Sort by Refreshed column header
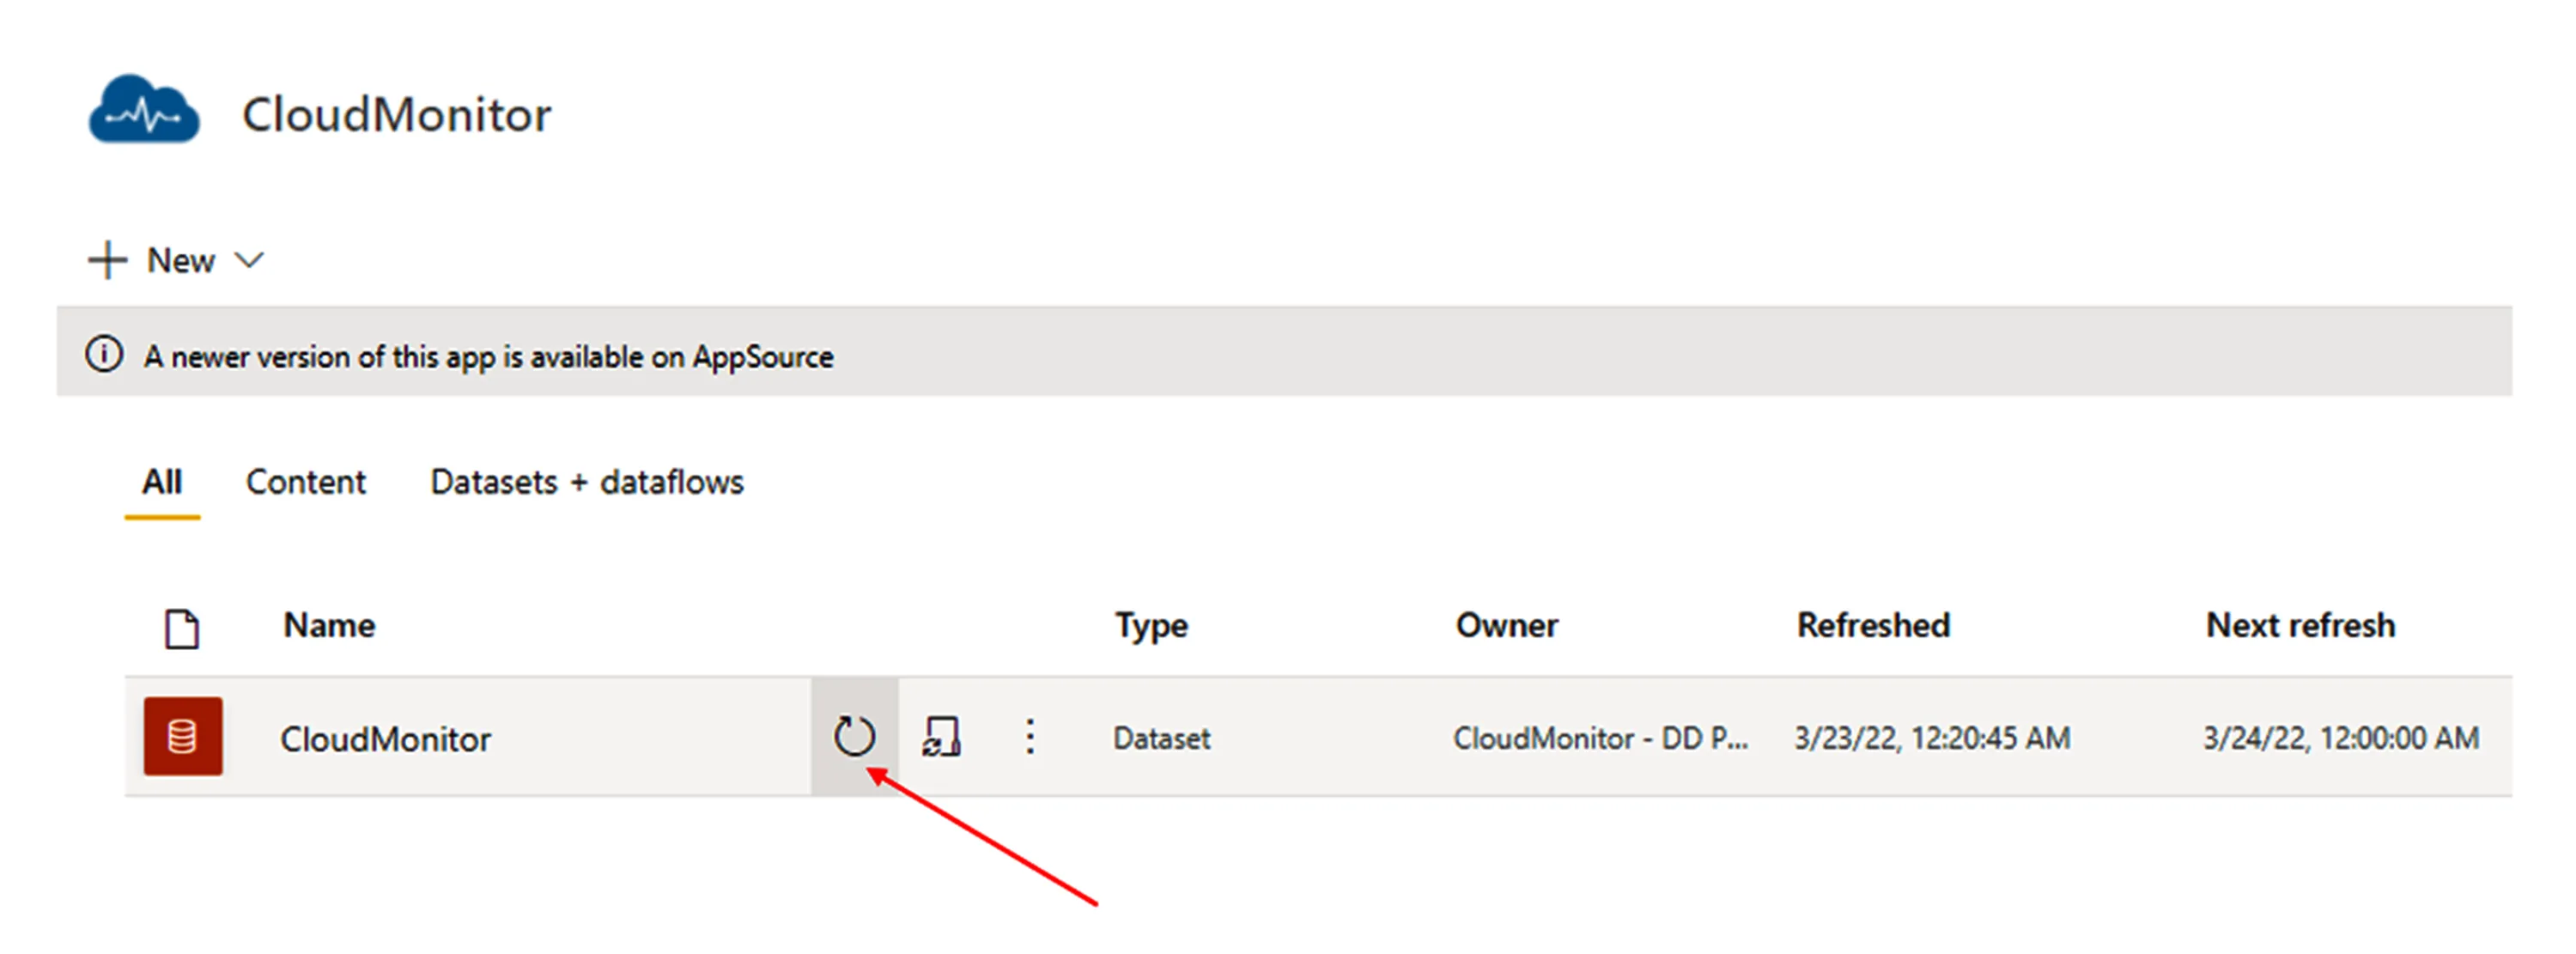Viewport: 2576px width, 954px height. 1873,625
